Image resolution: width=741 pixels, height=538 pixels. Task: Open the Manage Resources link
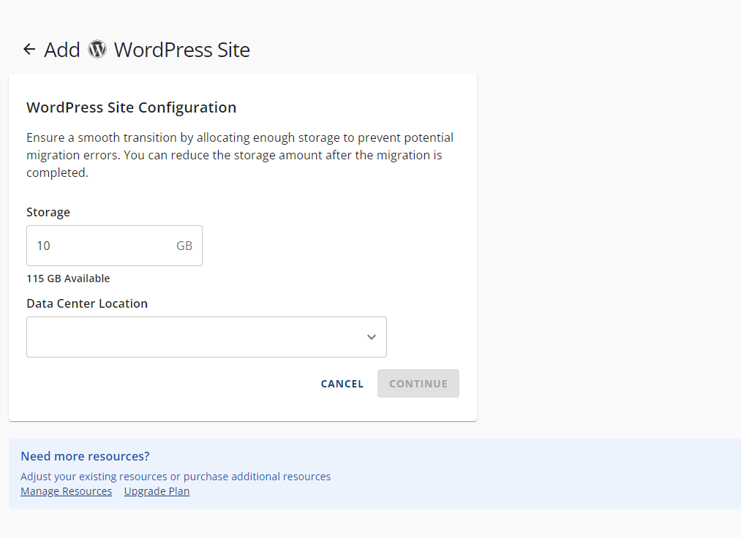click(x=66, y=490)
